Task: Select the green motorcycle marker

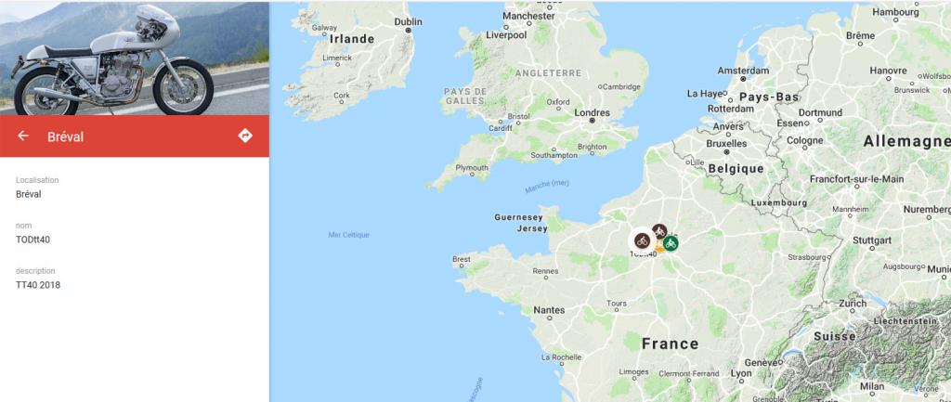Action: 671,244
